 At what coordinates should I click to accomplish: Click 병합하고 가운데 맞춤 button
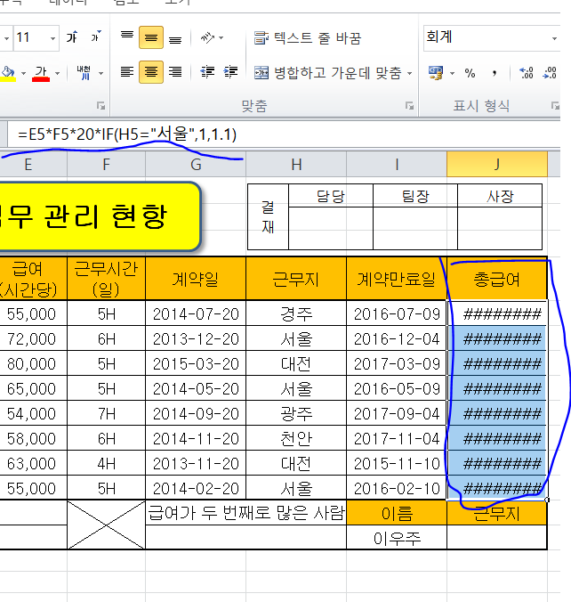click(327, 73)
